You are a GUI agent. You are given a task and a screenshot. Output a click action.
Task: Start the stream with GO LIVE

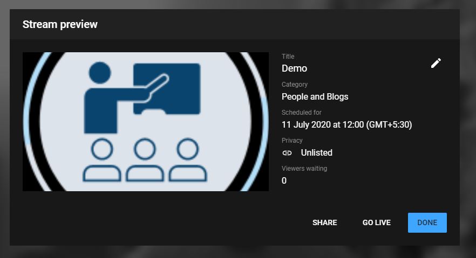(376, 222)
